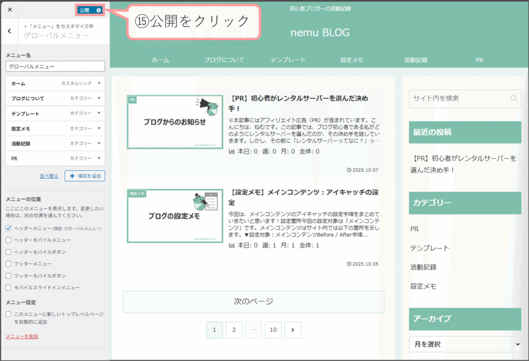Click the search magnifier icon in sidebar

pos(514,98)
